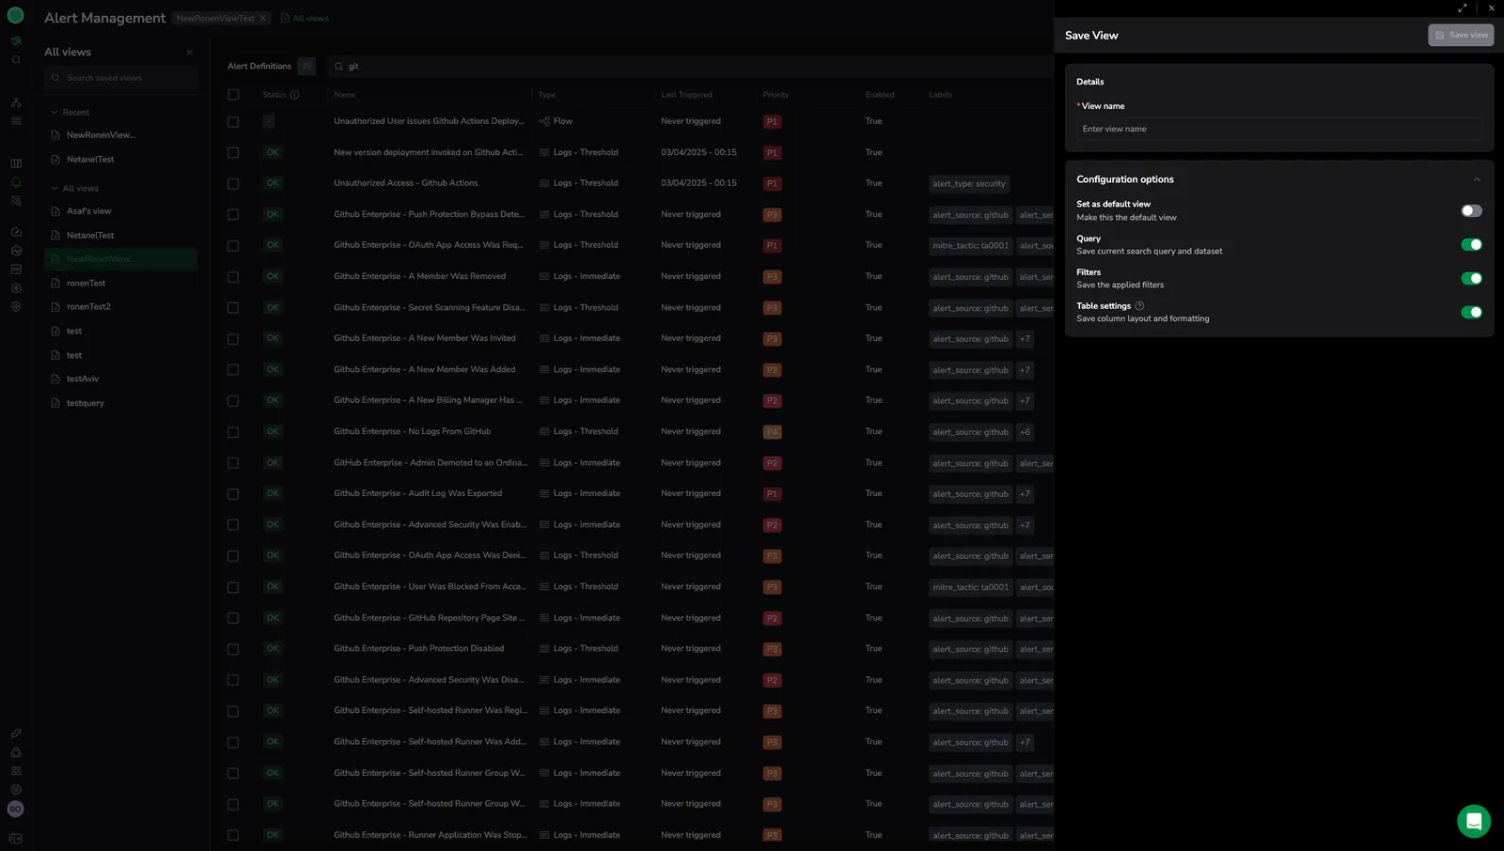Click the green logo at sidebar top
This screenshot has width=1504, height=851.
15,15
